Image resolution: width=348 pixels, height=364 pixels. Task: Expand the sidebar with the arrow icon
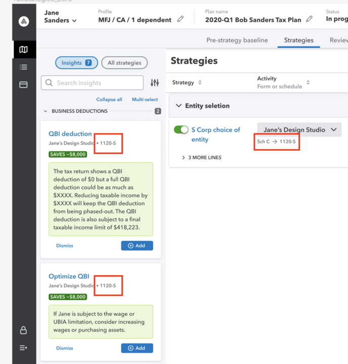coord(24,348)
